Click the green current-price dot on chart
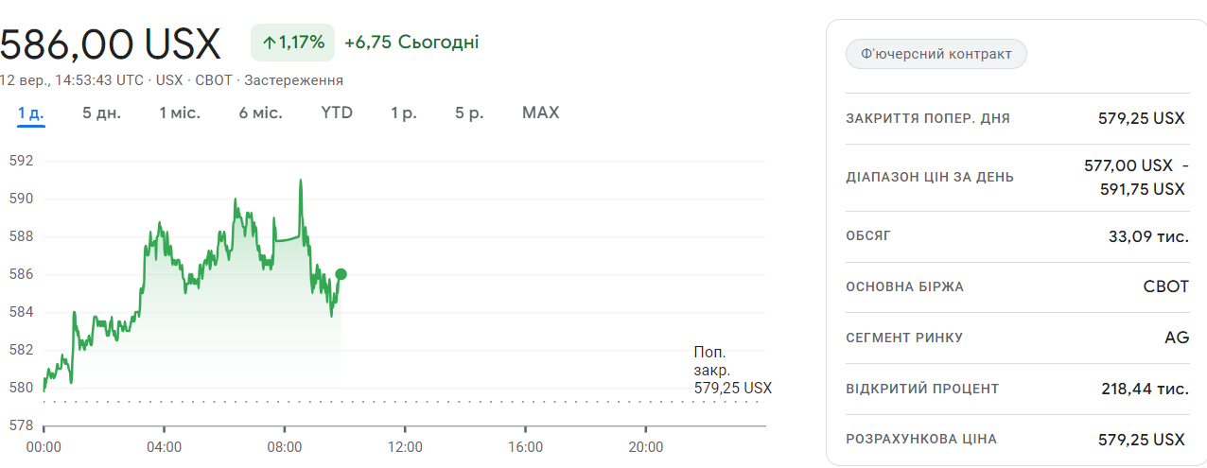This screenshot has width=1207, height=468. click(x=341, y=274)
